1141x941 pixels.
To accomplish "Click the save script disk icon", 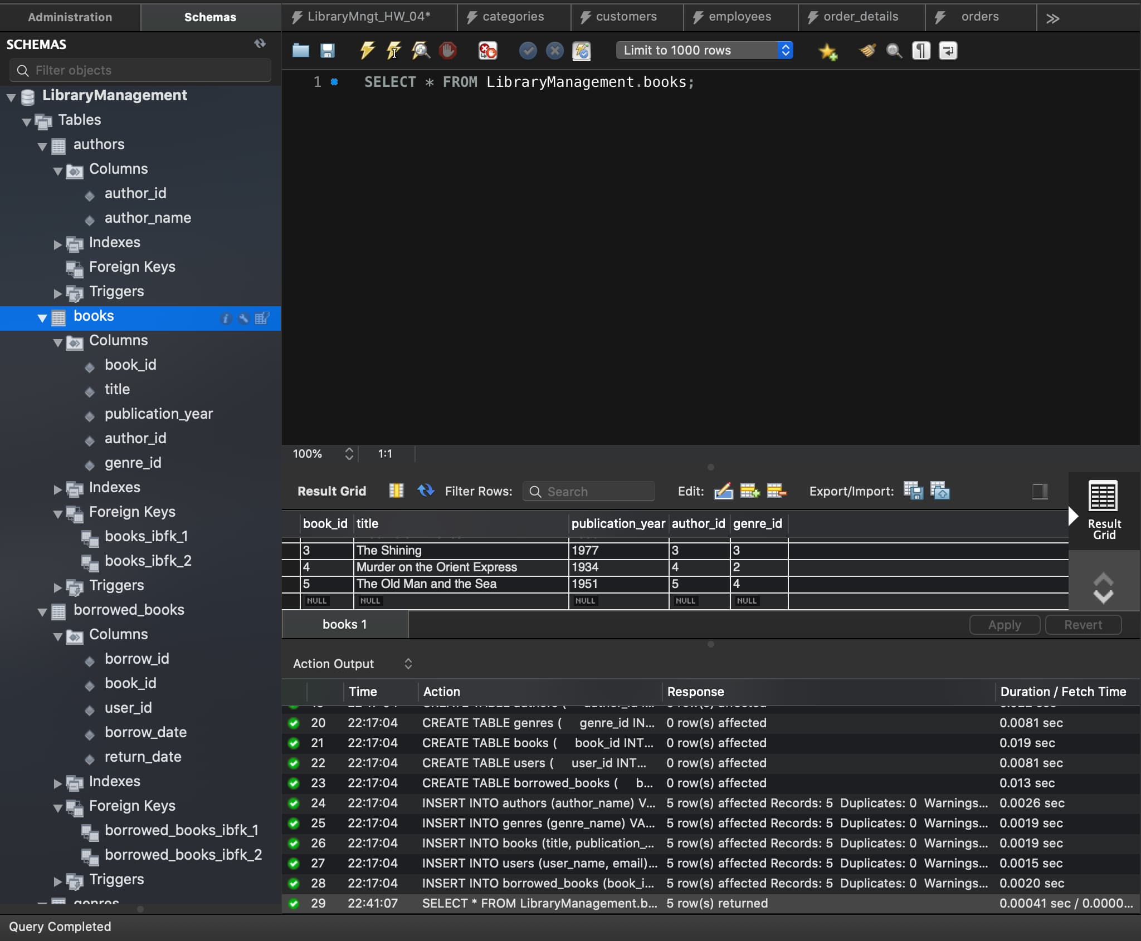I will pos(328,51).
